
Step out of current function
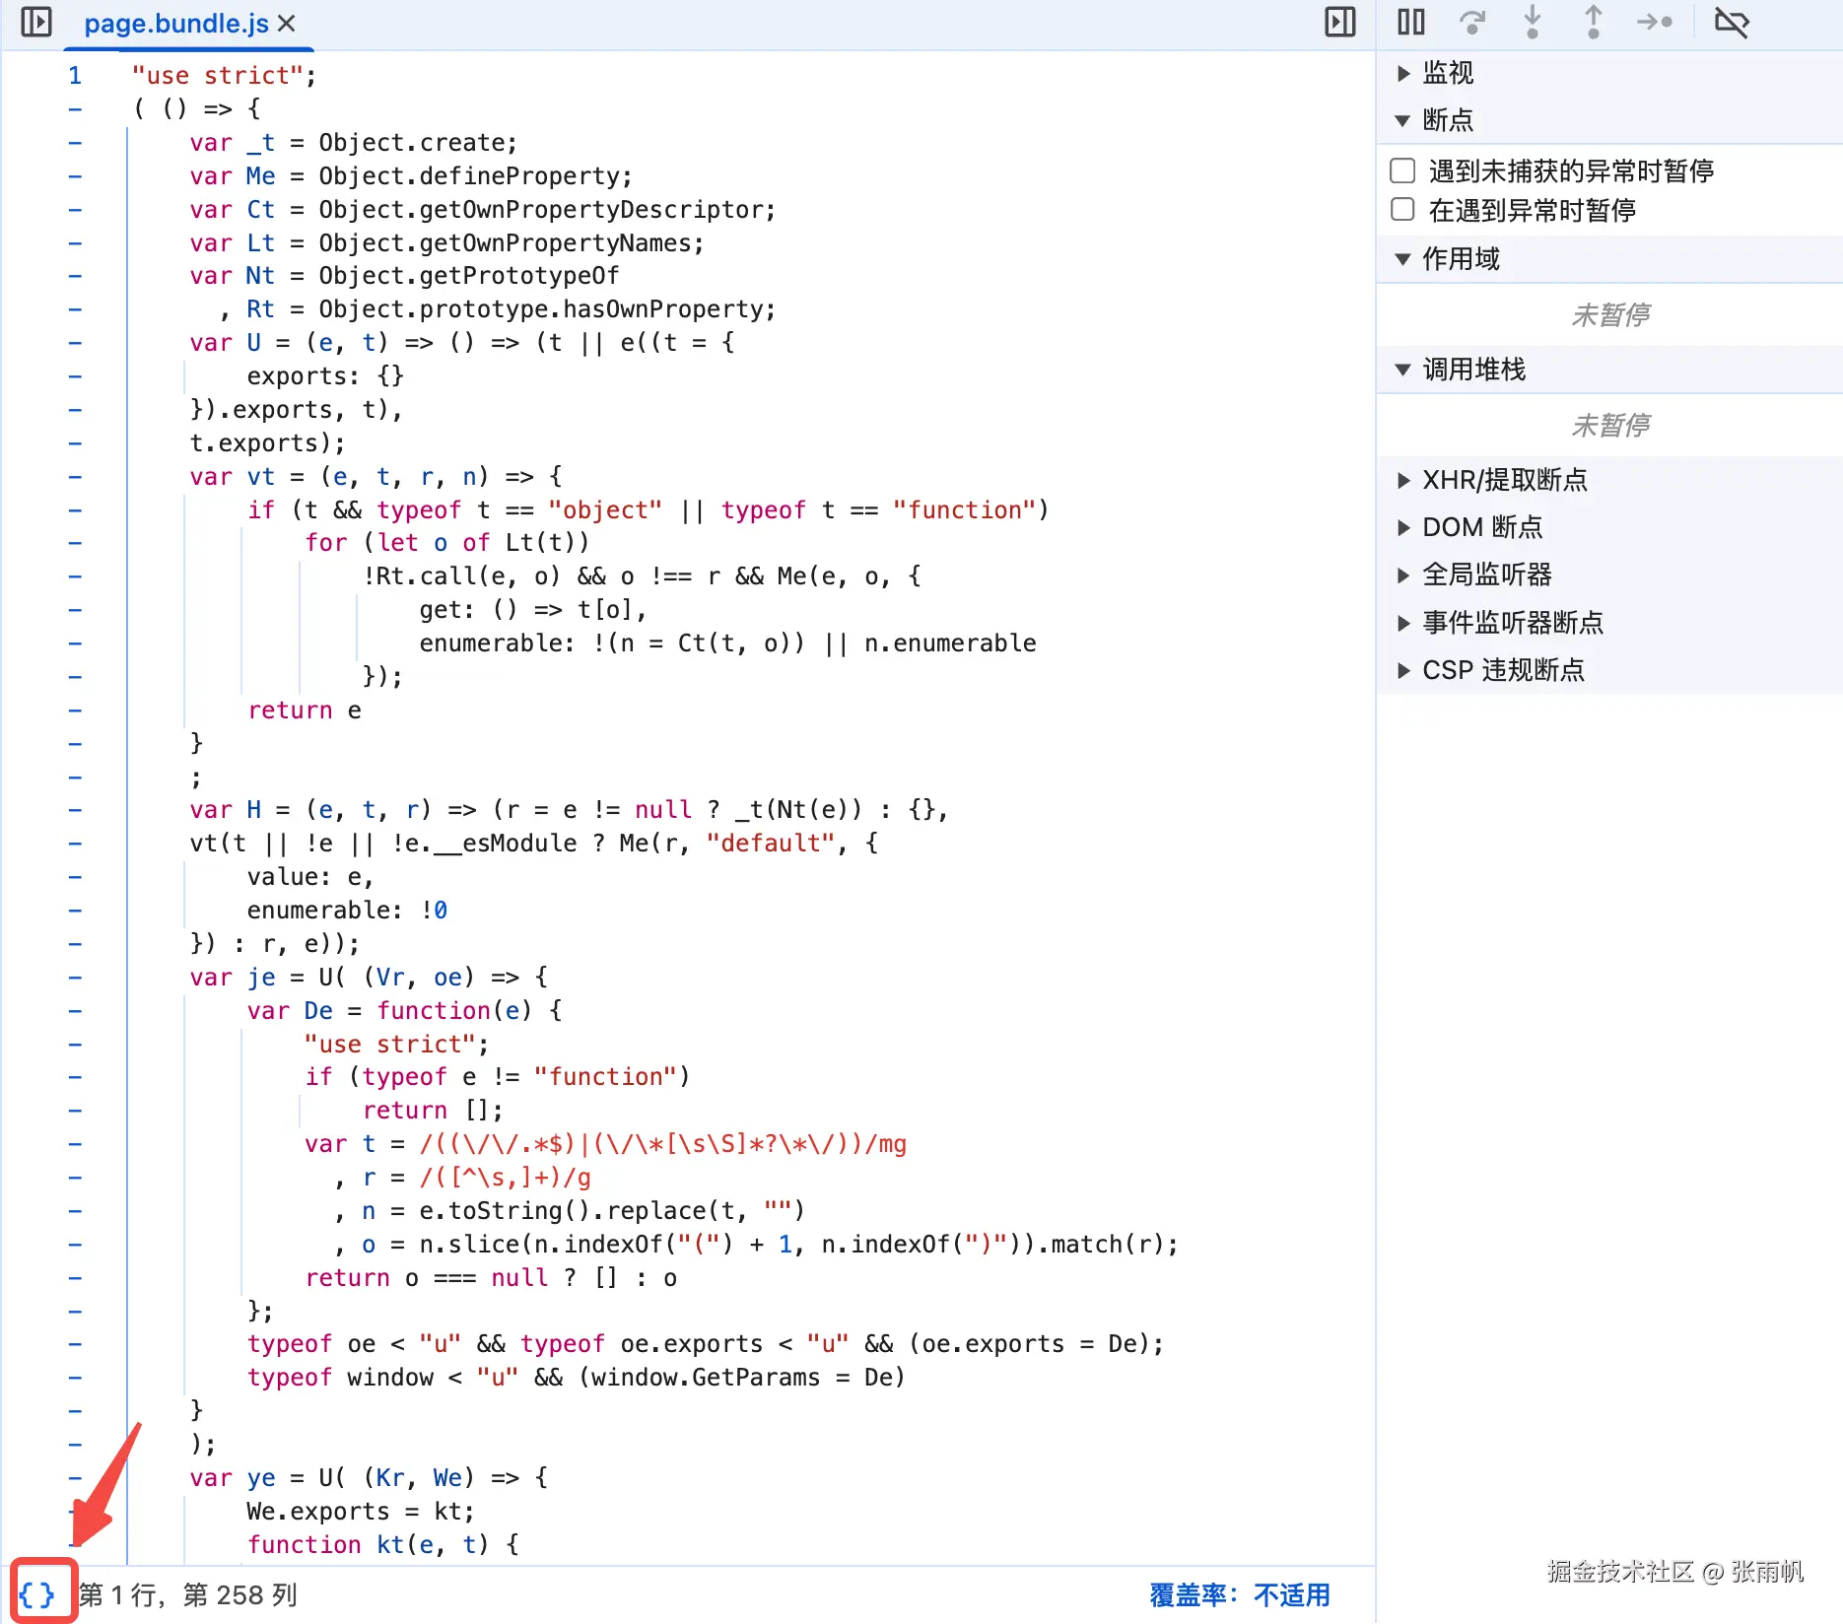click(1594, 22)
